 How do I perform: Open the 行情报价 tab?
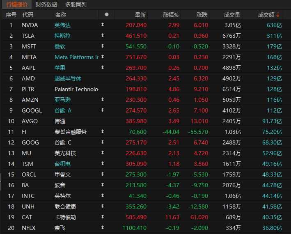coord(17,5)
